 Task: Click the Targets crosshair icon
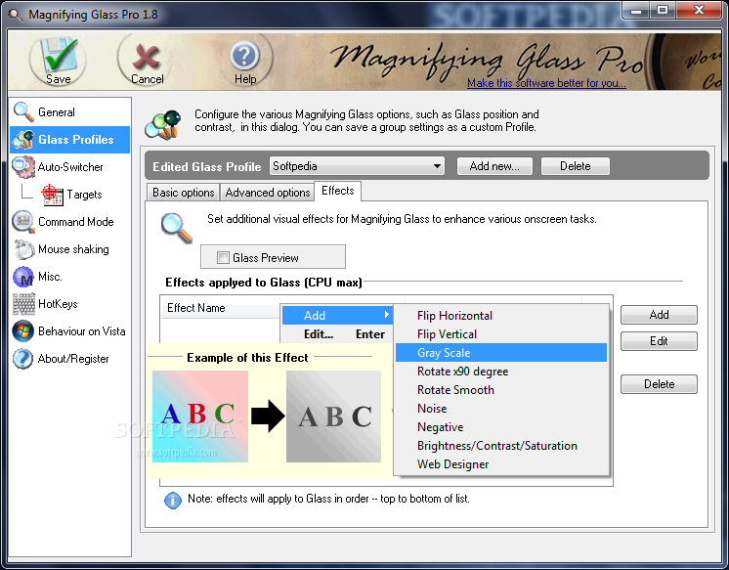(52, 195)
